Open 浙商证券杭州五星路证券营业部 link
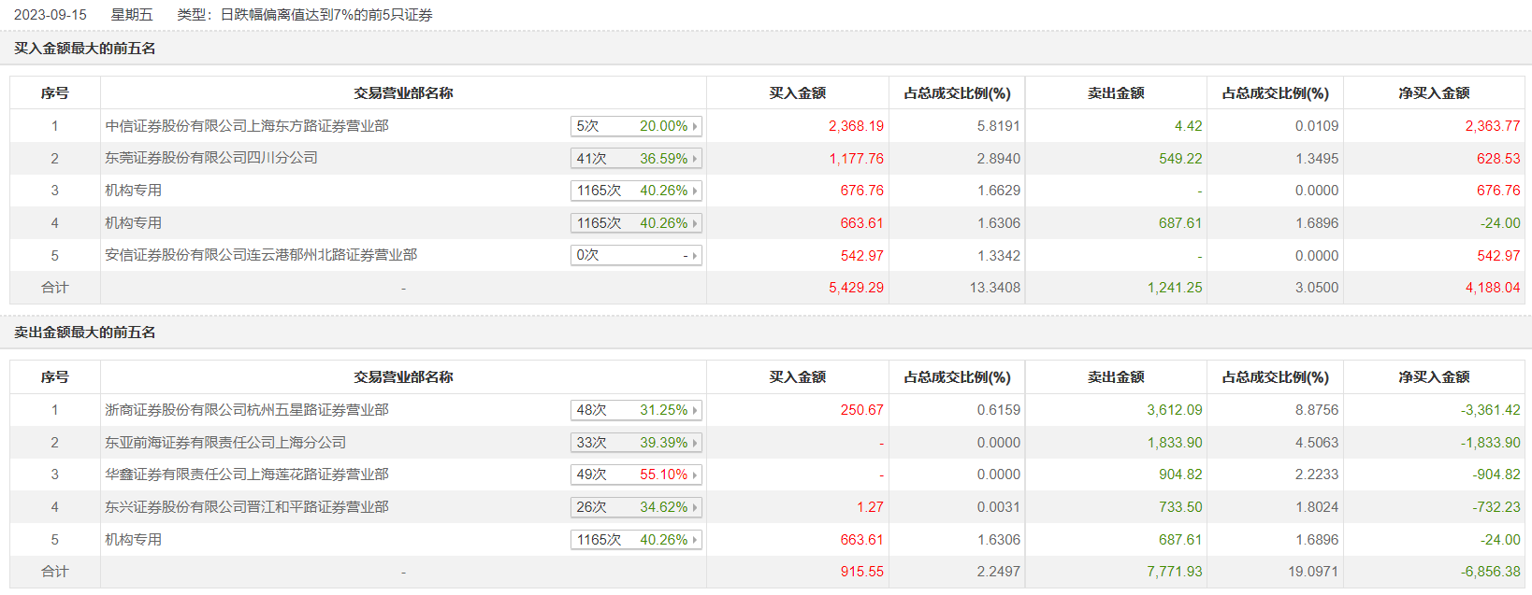The height and width of the screenshot is (595, 1532). click(247, 410)
